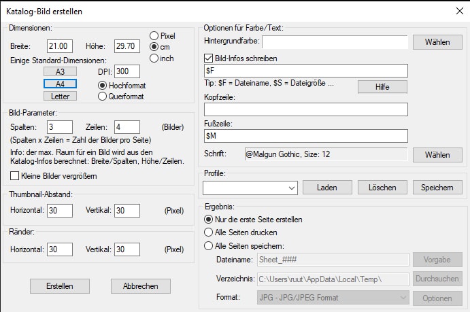
Task: Enable Kleine Bilder vergrößern checkbox
Action: (x=15, y=177)
